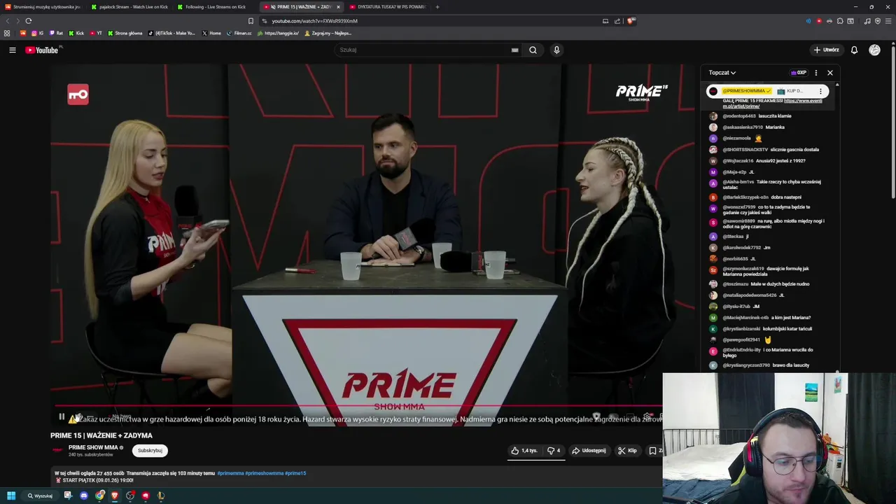Open Discord from the taskbar
896x504 pixels.
(84, 496)
